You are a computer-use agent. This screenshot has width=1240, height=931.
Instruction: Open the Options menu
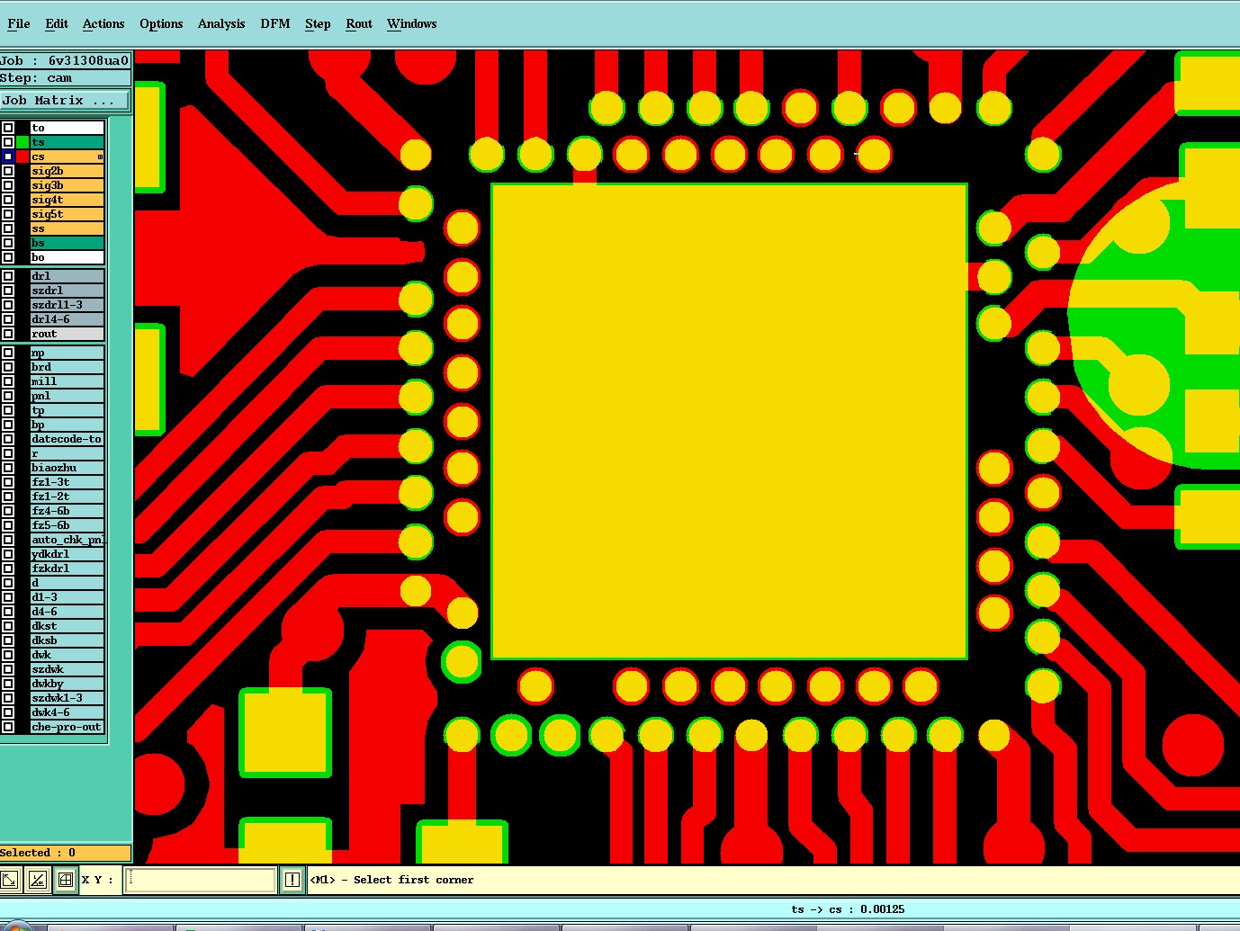161,23
